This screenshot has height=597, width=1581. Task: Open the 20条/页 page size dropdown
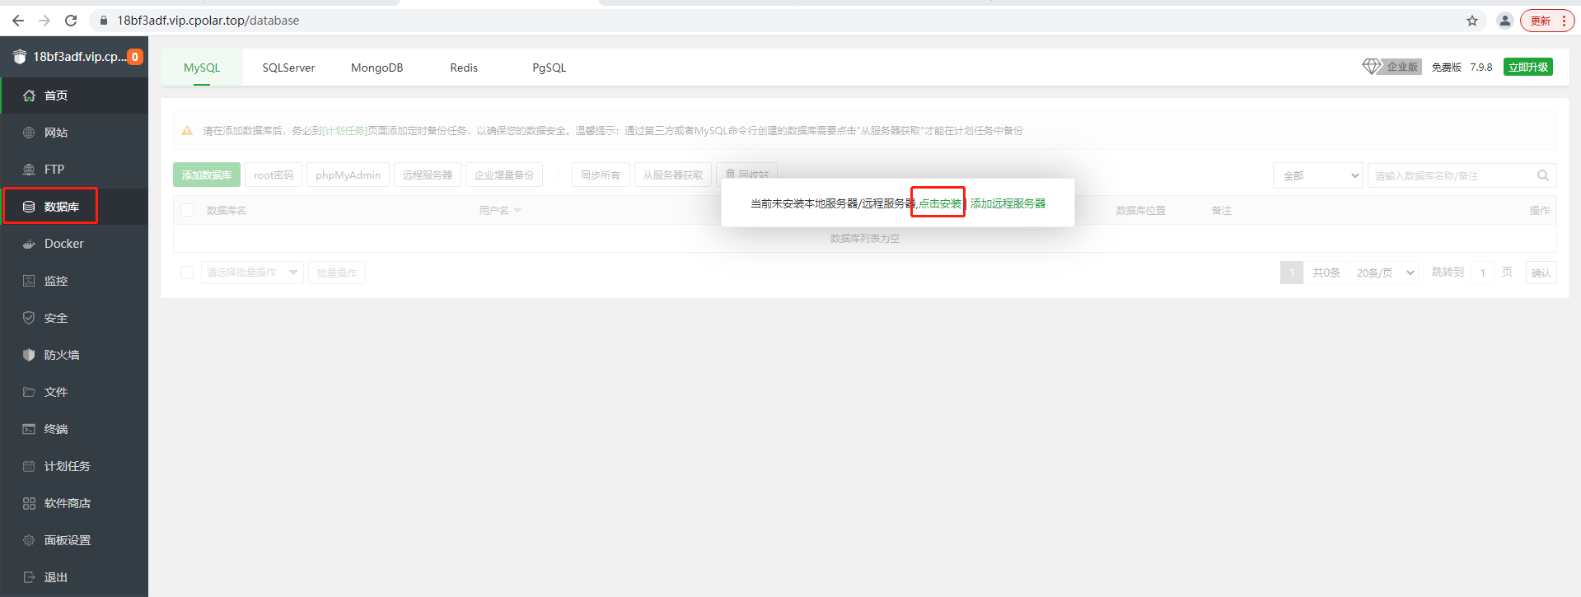coord(1384,273)
